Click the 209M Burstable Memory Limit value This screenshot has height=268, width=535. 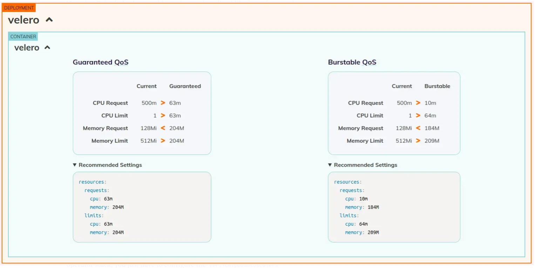432,141
